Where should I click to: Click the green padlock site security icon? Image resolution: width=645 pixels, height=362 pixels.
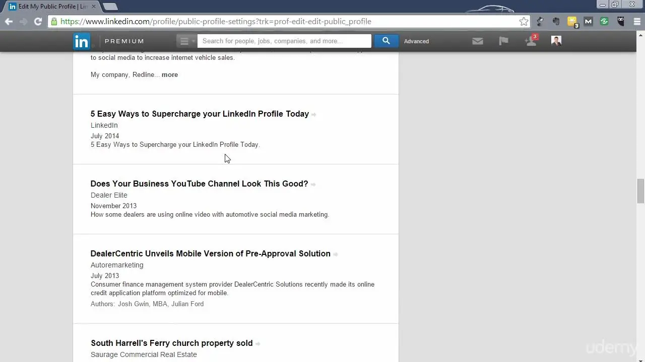[54, 21]
